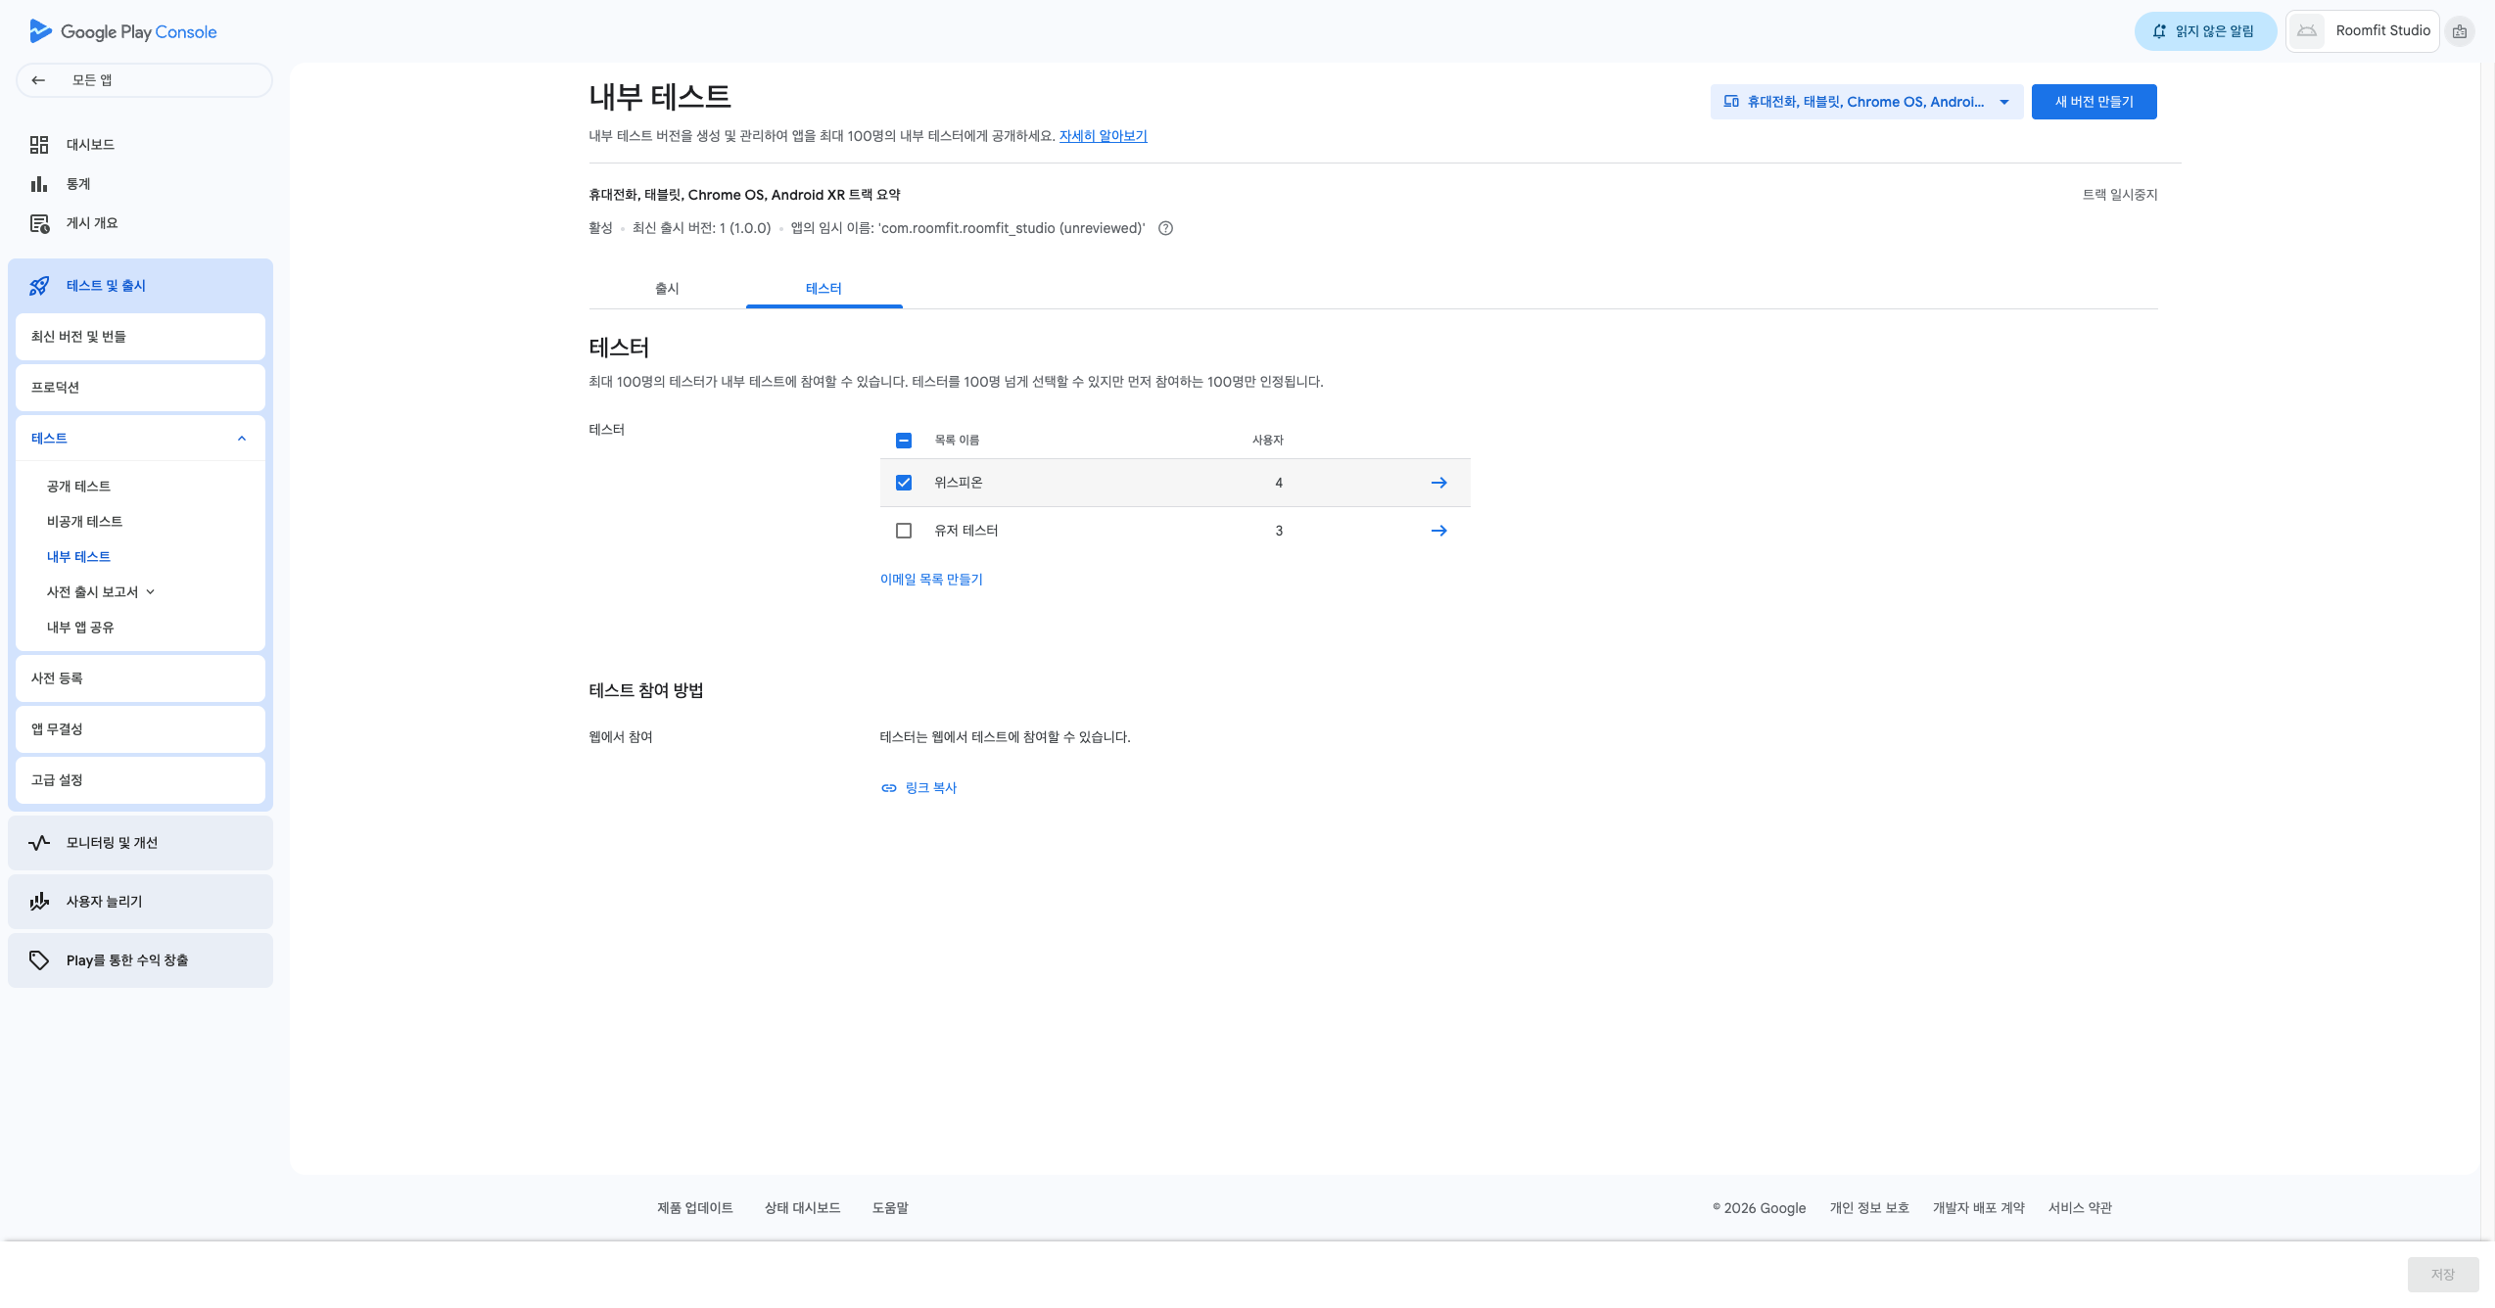
Task: Open 통계 statistics bar chart icon
Action: 39,184
